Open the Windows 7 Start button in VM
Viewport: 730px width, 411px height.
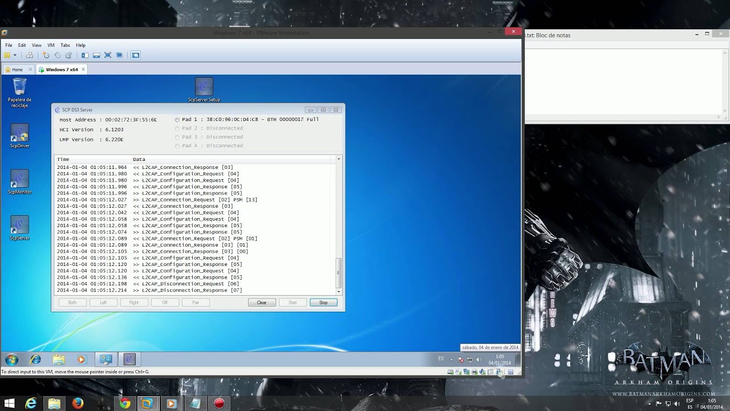11,360
